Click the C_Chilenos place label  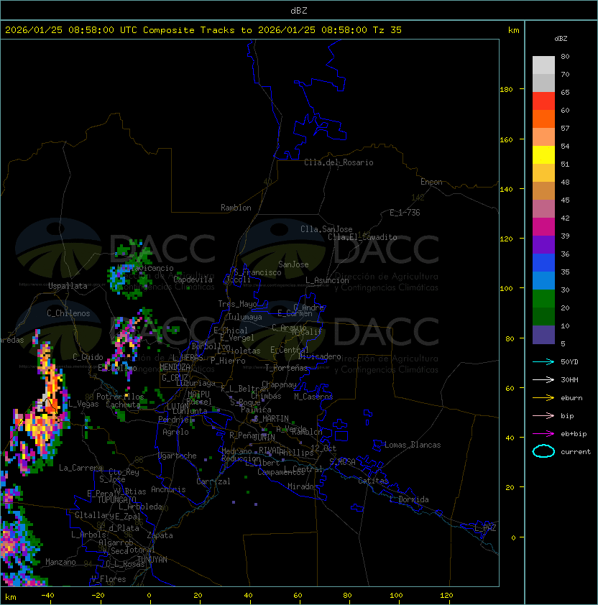click(68, 313)
